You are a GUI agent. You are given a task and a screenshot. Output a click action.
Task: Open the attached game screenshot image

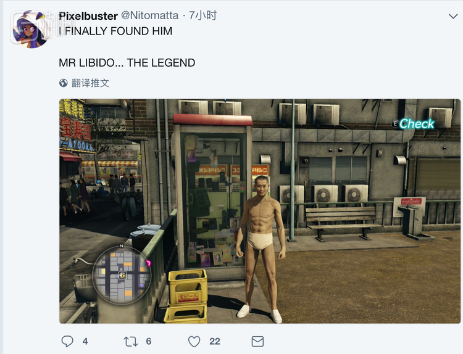(260, 211)
